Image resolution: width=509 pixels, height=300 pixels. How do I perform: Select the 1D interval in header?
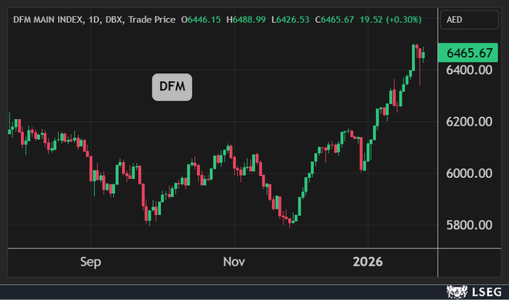tap(97, 20)
